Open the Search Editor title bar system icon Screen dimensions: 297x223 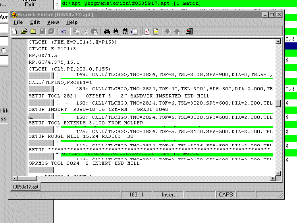(x=14, y=15)
